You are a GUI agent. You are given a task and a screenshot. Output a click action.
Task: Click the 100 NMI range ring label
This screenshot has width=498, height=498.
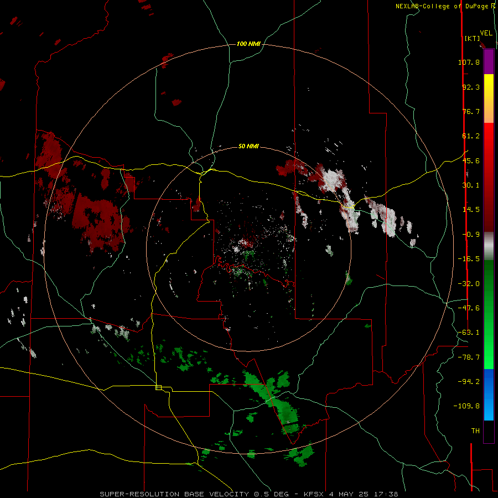(248, 44)
